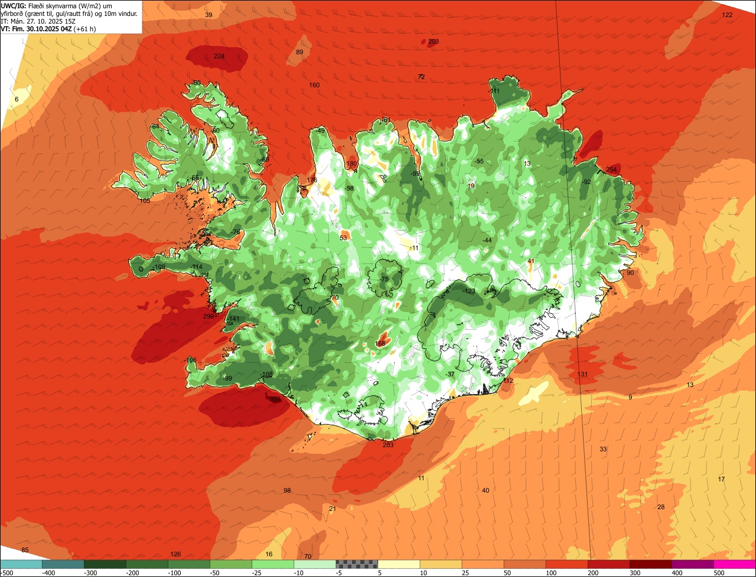
Task: Click the value 33 on the map
Action: pyautogui.click(x=603, y=449)
